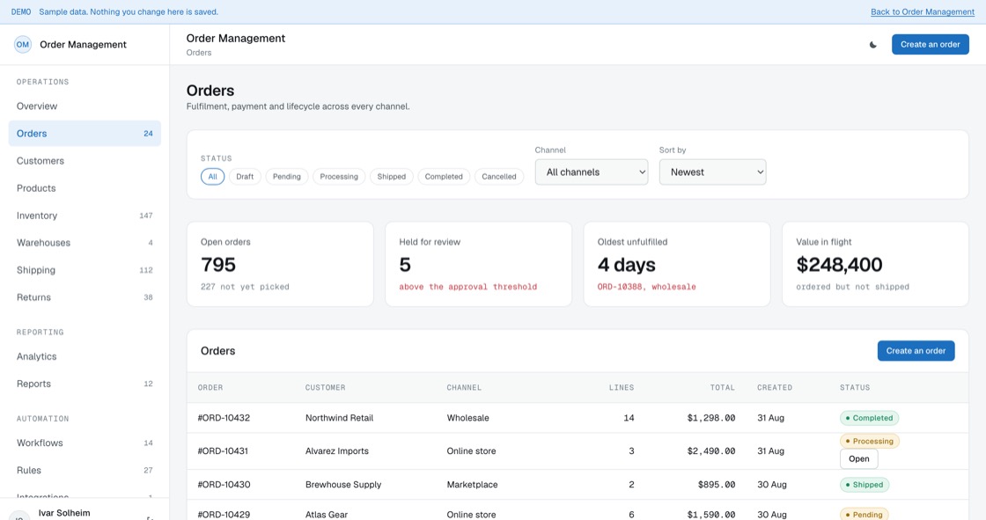
Task: Select the All status filter
Action: point(212,177)
